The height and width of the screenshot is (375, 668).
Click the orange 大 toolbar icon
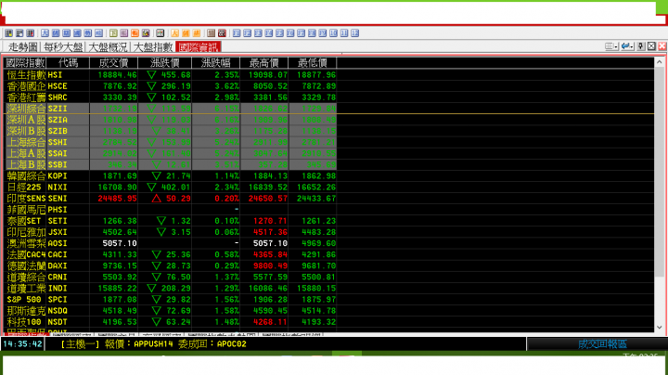coord(174,33)
